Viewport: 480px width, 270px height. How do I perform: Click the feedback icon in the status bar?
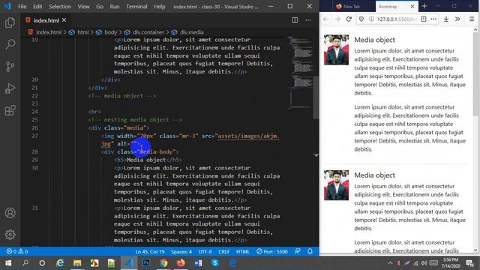[x=297, y=251]
